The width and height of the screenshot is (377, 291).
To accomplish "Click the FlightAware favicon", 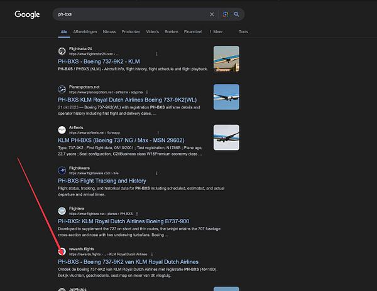I will 62,171.
